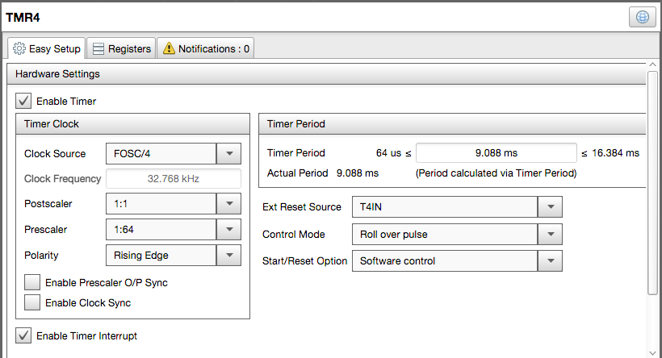Viewport: 662px width, 358px height.
Task: Expand Start/Reset Option Software control dropdown
Action: (x=550, y=261)
